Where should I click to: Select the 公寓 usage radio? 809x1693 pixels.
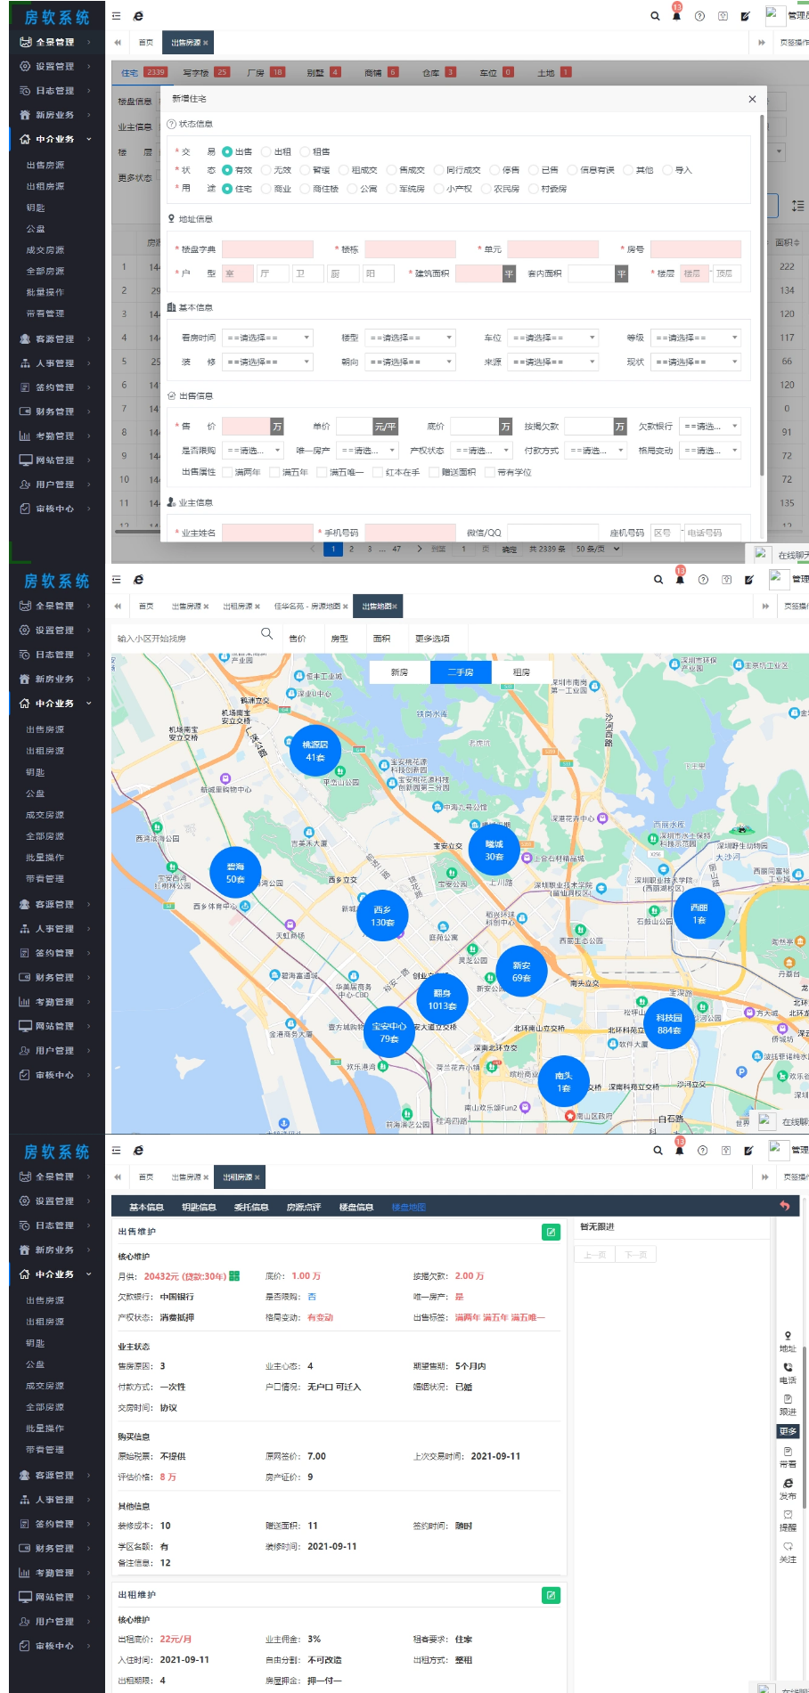click(x=352, y=189)
